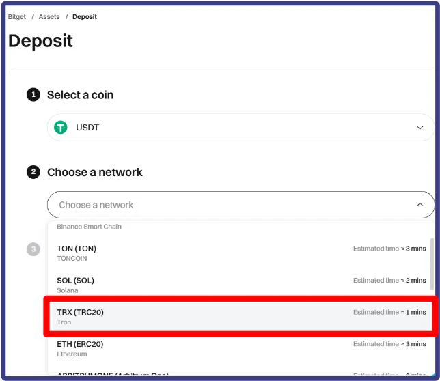
Task: Click the Choose a network field
Action: [240, 205]
